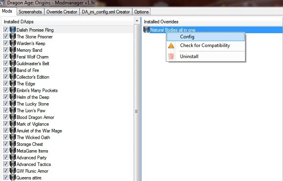Viewport: 283px width, 181px height.
Task: Disable the Blood Dragon Armor checkbox
Action: coord(6,117)
